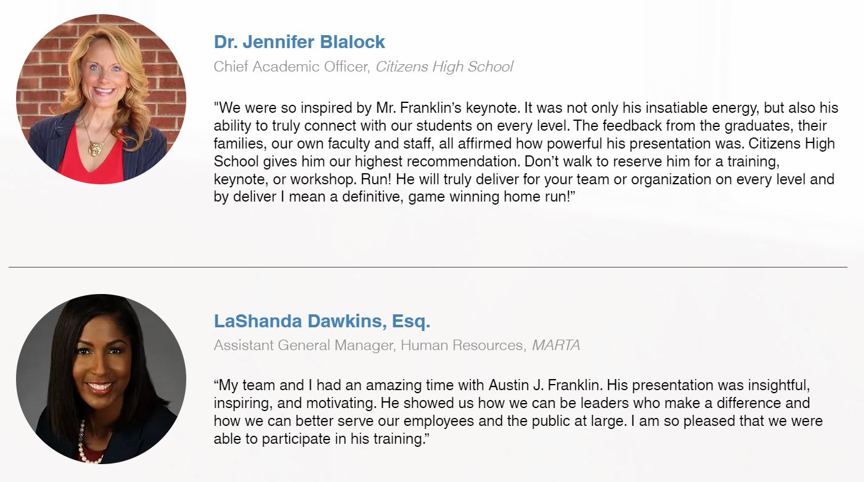Open the Dr. Jennifer Blalock name heading
The image size is (864, 482).
pos(299,42)
